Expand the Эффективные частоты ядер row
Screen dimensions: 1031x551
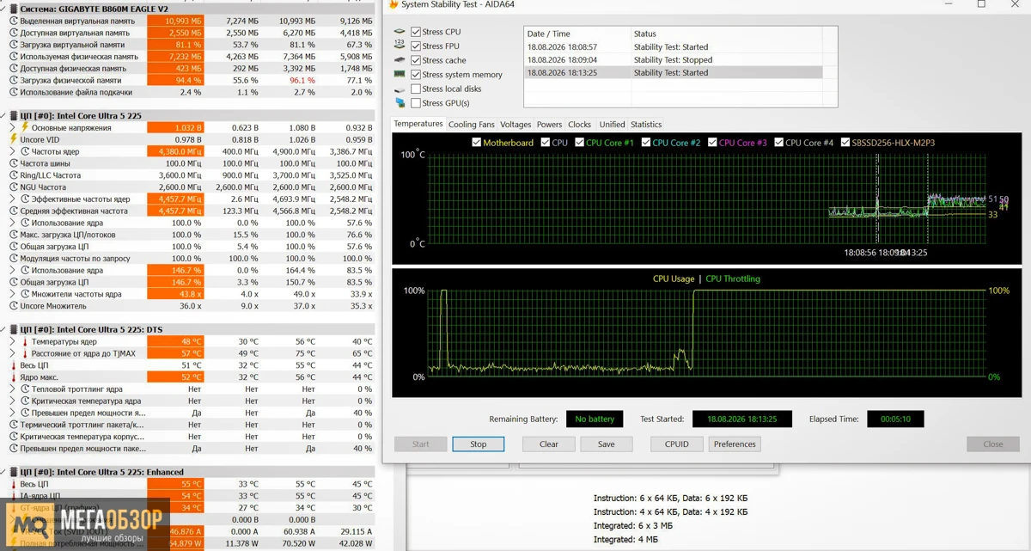(x=12, y=199)
